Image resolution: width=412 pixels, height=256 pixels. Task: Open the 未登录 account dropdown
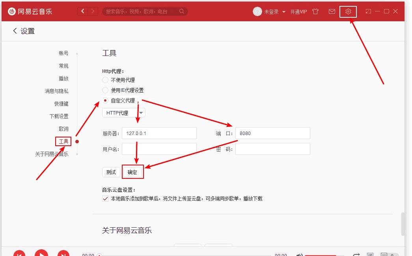[x=275, y=12]
